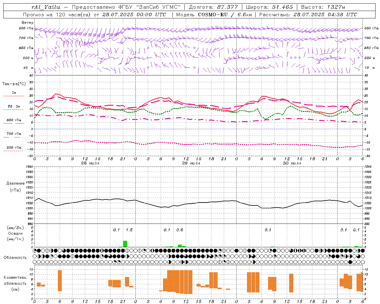
Task: Click the Высота: 1327м elevation value
Action: 323,7
